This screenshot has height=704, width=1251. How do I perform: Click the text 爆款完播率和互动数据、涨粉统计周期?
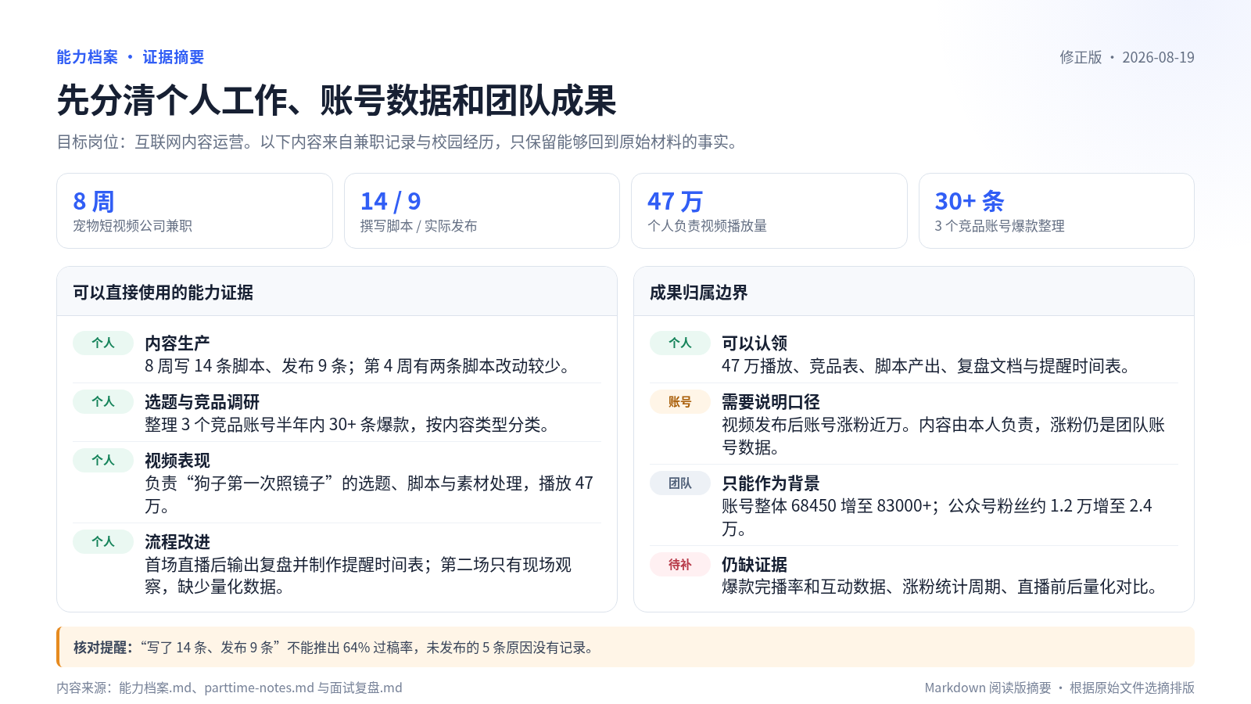pos(862,587)
